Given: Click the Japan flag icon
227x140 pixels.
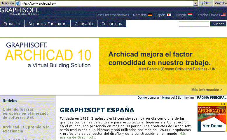Looking at the screenshot, I should tap(169, 15).
